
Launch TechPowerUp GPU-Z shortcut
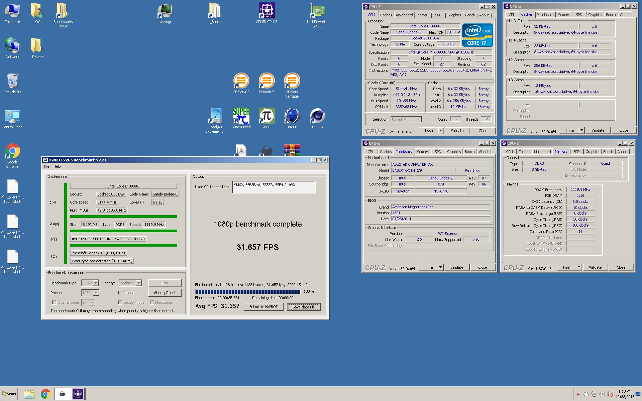pos(317,15)
